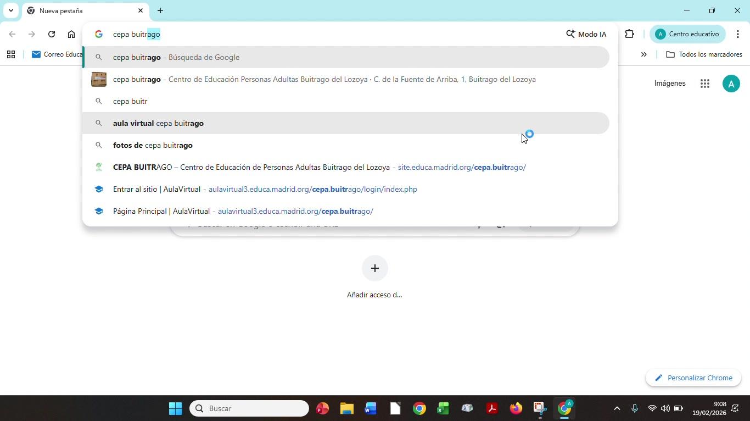This screenshot has height=421, width=750.
Task: Open File Explorer from the taskbar
Action: point(346,408)
